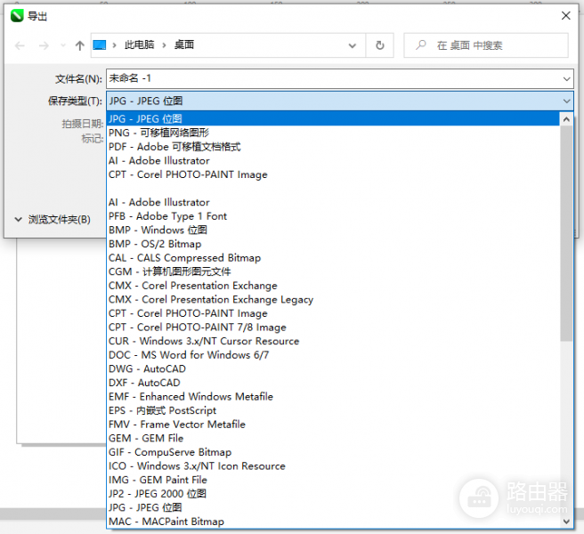Select first AI - Adobe Illustrator entry
584x534 pixels.
click(x=333, y=160)
